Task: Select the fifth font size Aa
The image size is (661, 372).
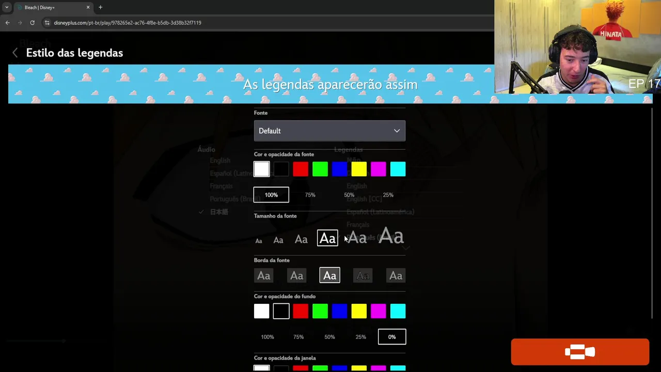Action: (x=357, y=238)
